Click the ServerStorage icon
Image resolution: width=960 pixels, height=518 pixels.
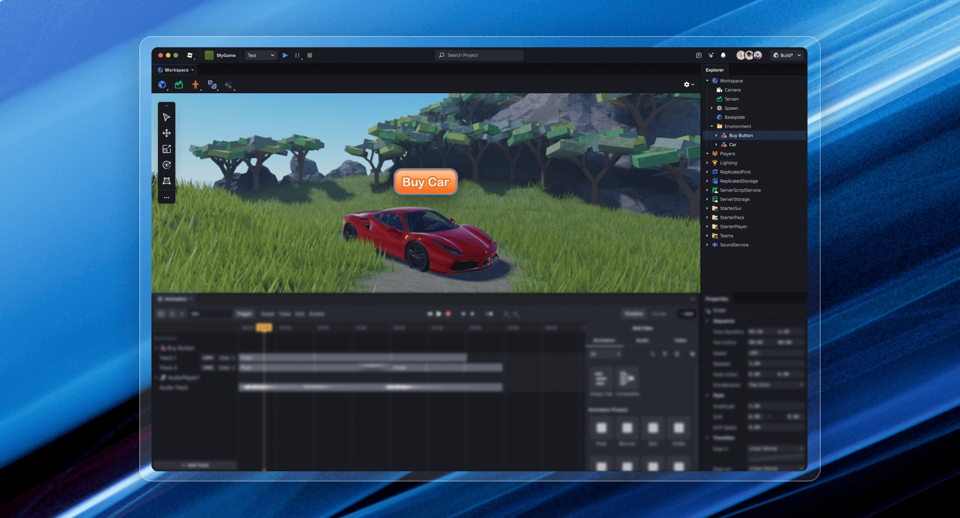tap(715, 199)
